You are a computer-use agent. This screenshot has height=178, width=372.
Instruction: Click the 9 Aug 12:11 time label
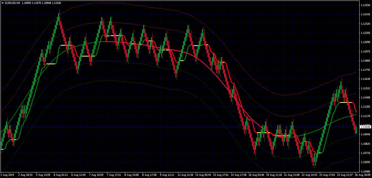[x=167, y=175]
